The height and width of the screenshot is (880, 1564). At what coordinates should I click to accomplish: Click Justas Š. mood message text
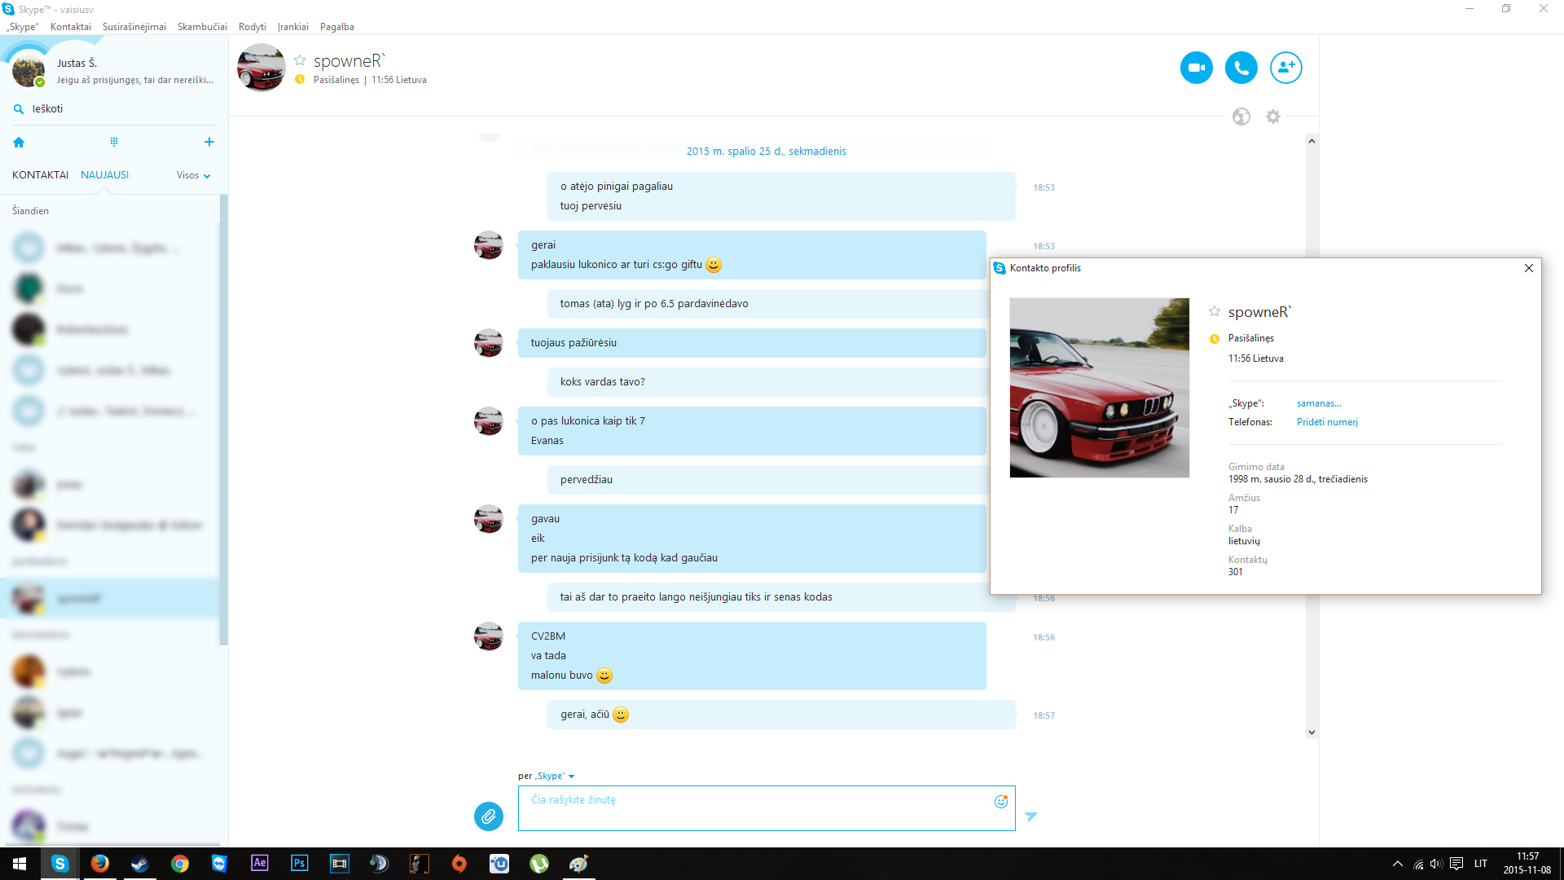[134, 80]
